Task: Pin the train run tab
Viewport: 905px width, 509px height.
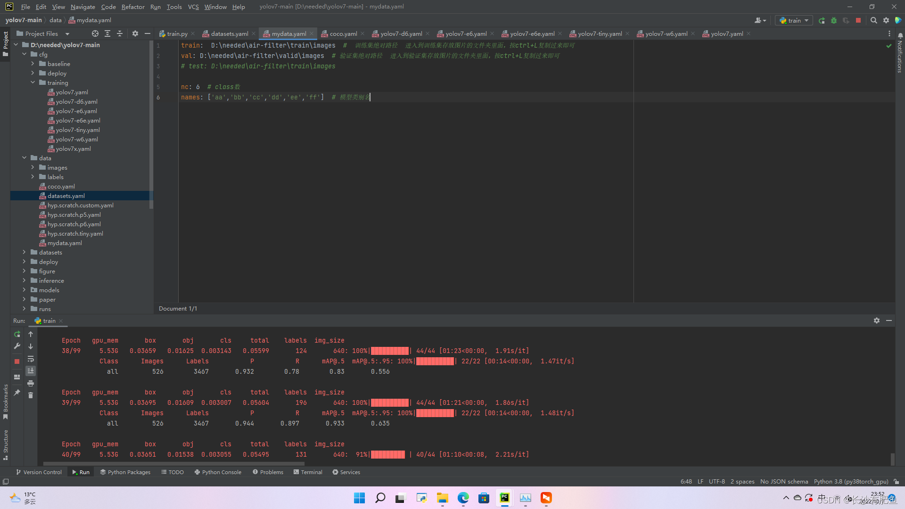Action: click(x=17, y=393)
